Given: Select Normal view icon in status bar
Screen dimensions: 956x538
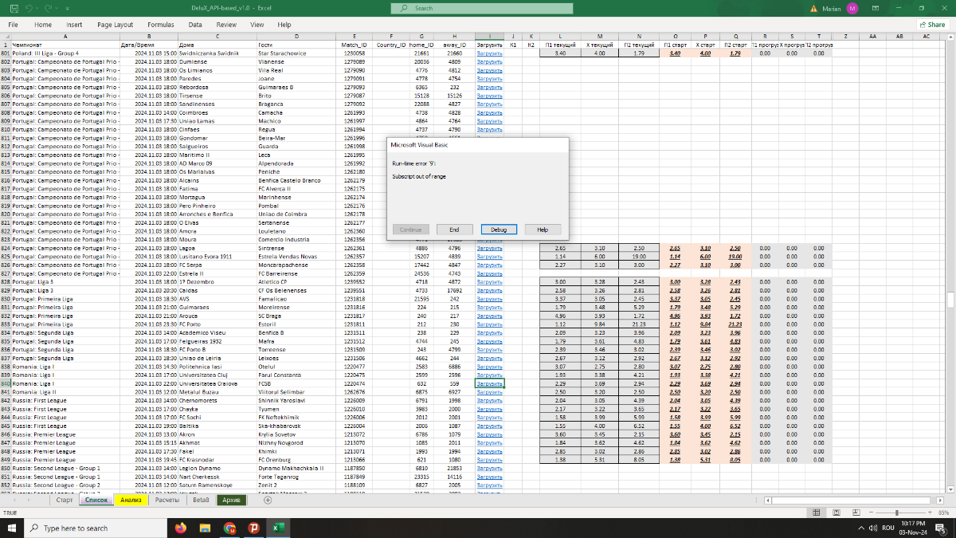Looking at the screenshot, I should point(817,512).
